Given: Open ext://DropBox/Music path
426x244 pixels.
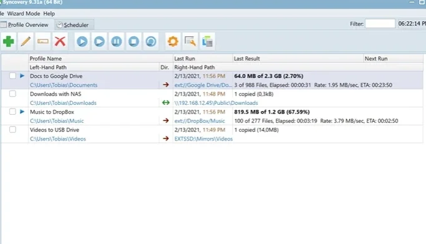Looking at the screenshot, I should (200, 121).
